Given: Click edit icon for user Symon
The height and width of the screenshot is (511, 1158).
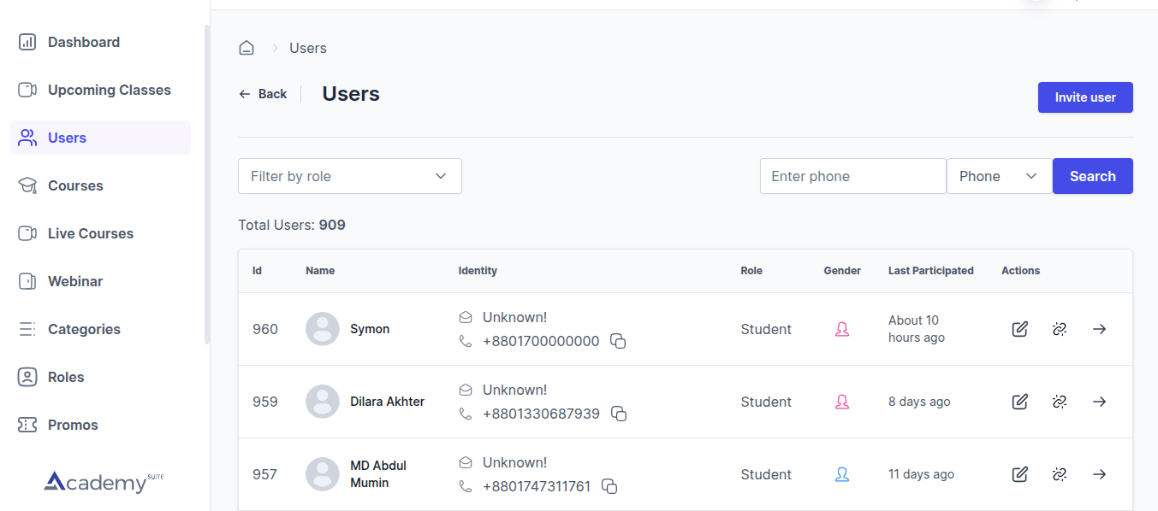Looking at the screenshot, I should click(x=1019, y=329).
